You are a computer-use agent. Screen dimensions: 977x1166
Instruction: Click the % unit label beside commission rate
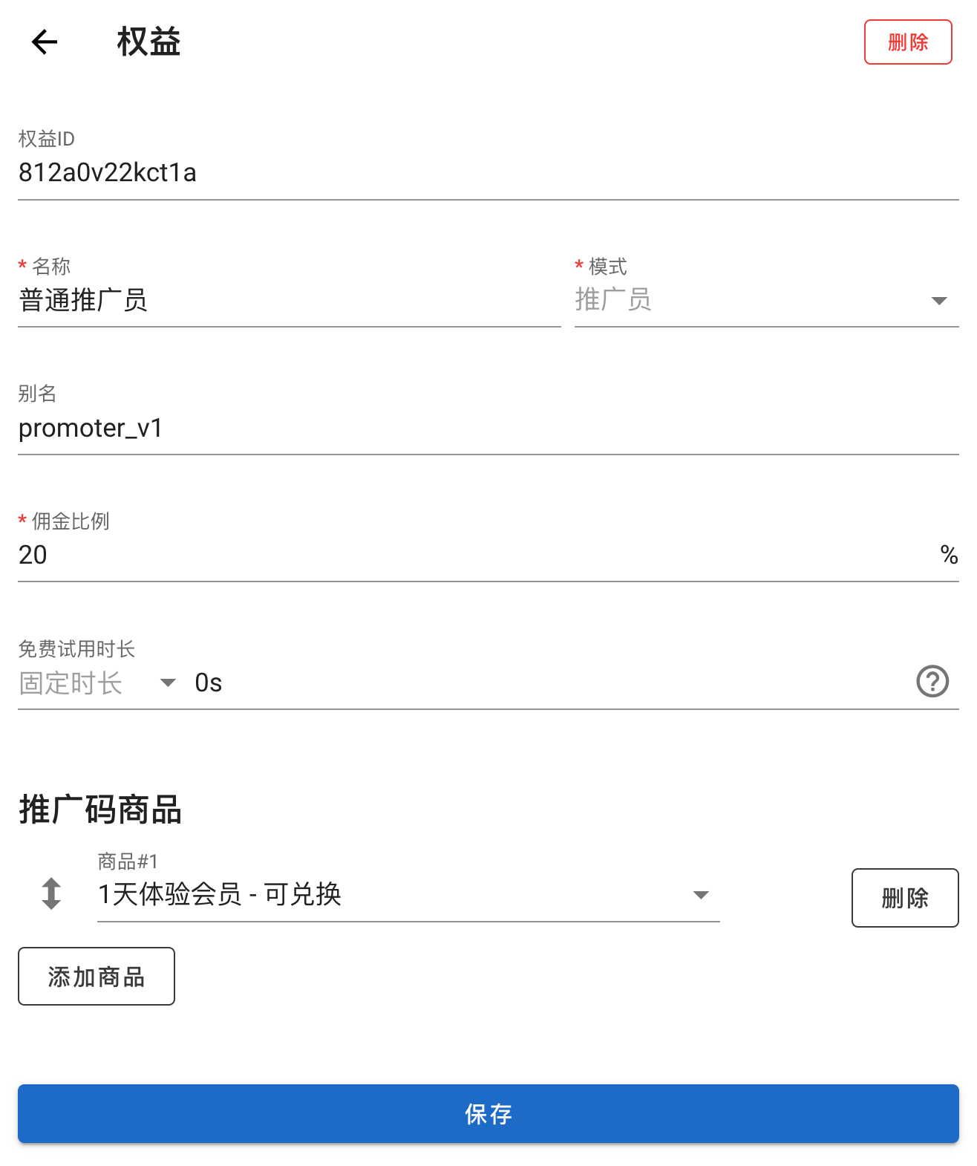pyautogui.click(x=947, y=555)
